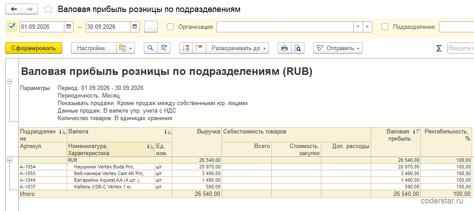Select the Итого row label

point(27,194)
